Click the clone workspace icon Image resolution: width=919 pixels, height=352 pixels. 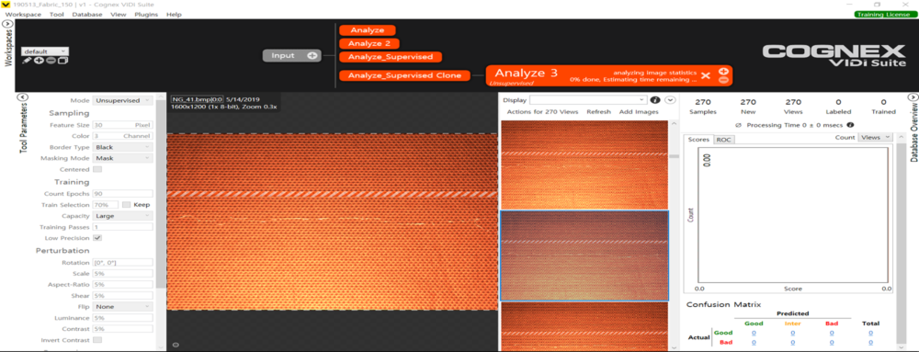pos(63,61)
